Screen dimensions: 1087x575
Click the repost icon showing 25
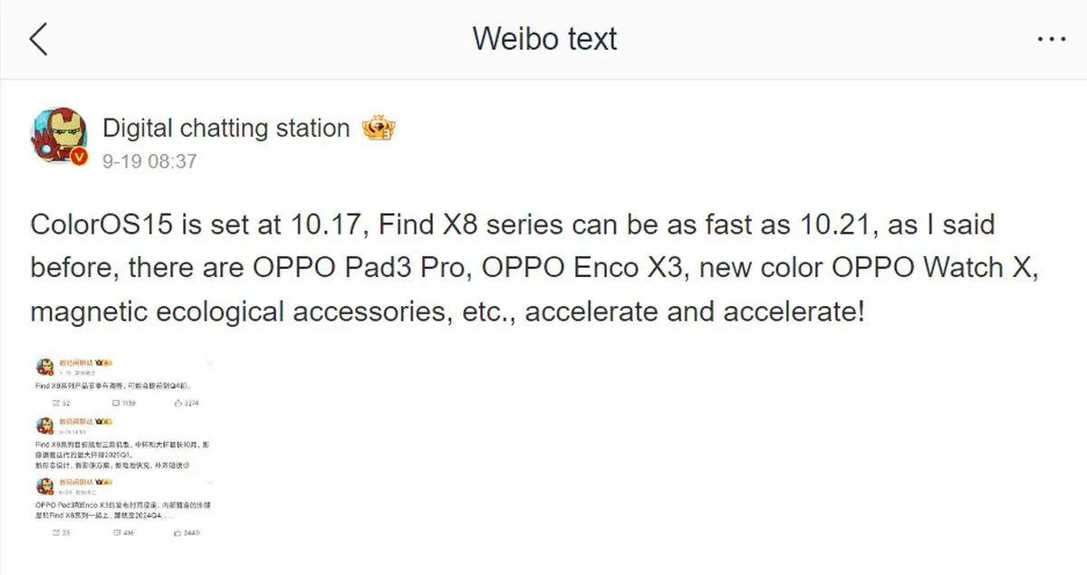56,533
